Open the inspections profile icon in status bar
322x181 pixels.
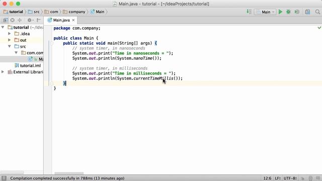[310, 178]
